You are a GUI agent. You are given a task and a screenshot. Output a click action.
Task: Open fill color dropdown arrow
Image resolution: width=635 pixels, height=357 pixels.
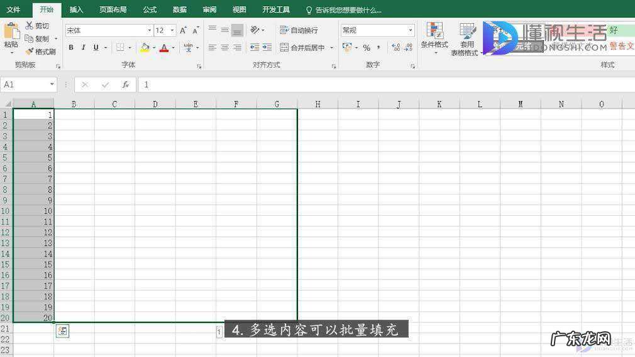pos(154,48)
